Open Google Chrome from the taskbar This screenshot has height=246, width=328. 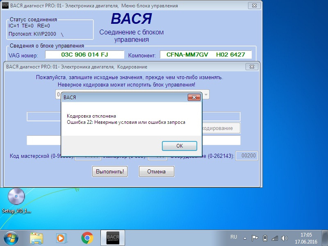[87, 238]
